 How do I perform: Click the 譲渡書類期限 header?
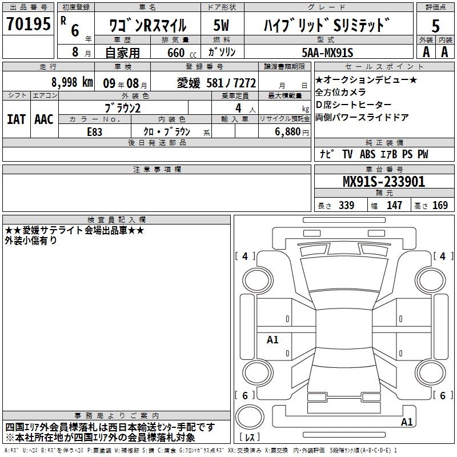coord(284,66)
